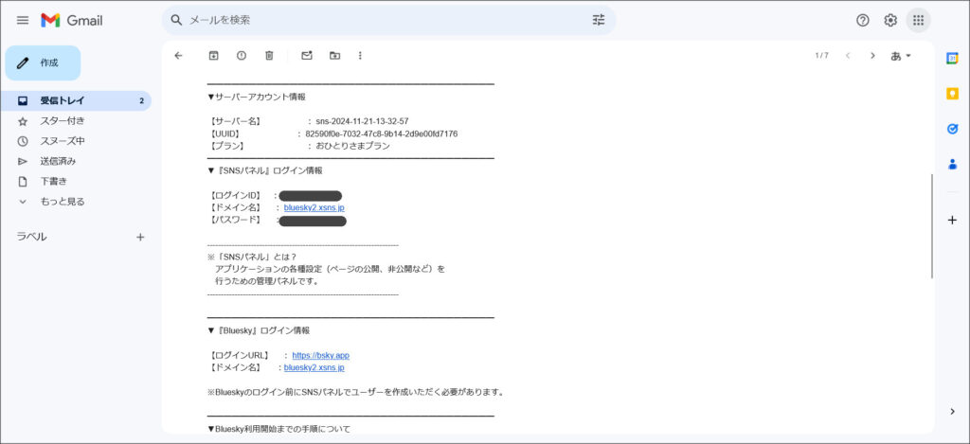Archive this email
Image resolution: width=970 pixels, height=444 pixels.
click(x=213, y=56)
